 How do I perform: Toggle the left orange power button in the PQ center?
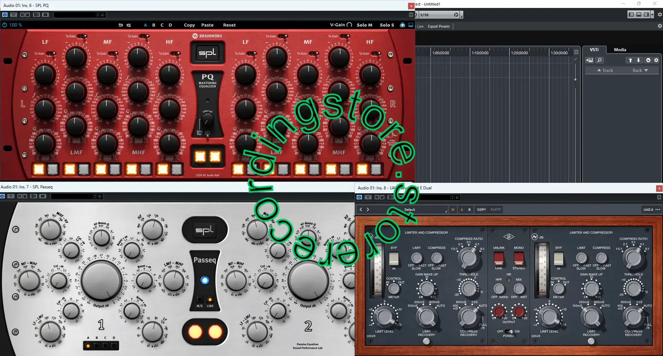[x=200, y=157]
